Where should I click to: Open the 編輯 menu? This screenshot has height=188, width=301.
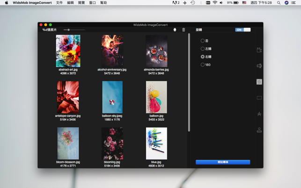coord(70,3)
